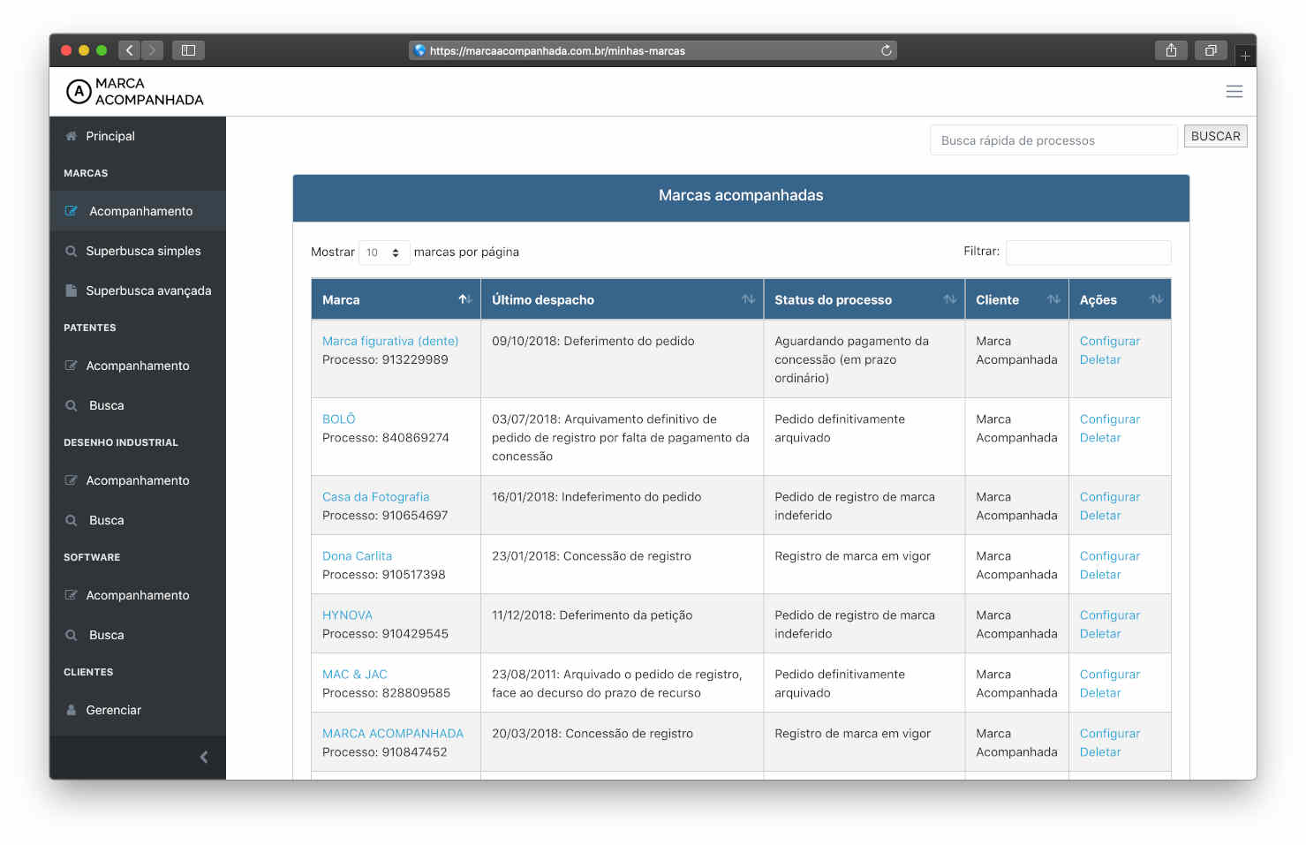Sort the table by the Marca column
Viewport: 1306px width, 845px height.
pyautogui.click(x=396, y=299)
